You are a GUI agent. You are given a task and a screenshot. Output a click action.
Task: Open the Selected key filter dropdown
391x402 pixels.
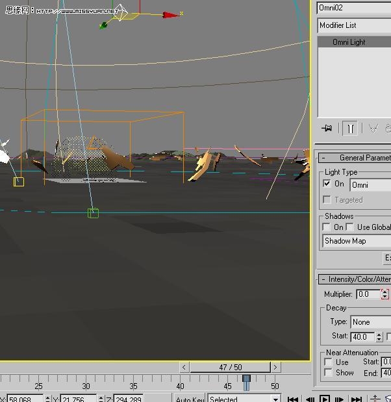[x=244, y=398]
